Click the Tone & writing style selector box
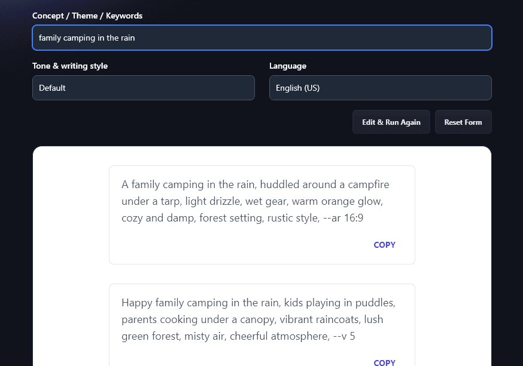 pos(144,88)
